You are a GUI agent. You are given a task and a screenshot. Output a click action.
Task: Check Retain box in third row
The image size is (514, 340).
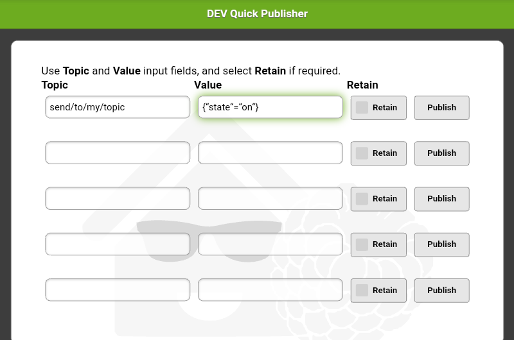(362, 199)
